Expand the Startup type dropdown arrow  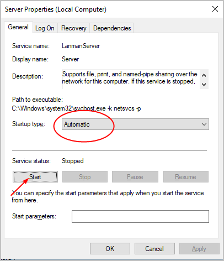pyautogui.click(x=204, y=124)
